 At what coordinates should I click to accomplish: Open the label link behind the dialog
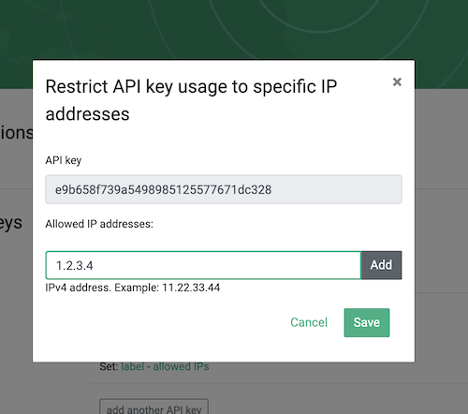[x=133, y=366]
